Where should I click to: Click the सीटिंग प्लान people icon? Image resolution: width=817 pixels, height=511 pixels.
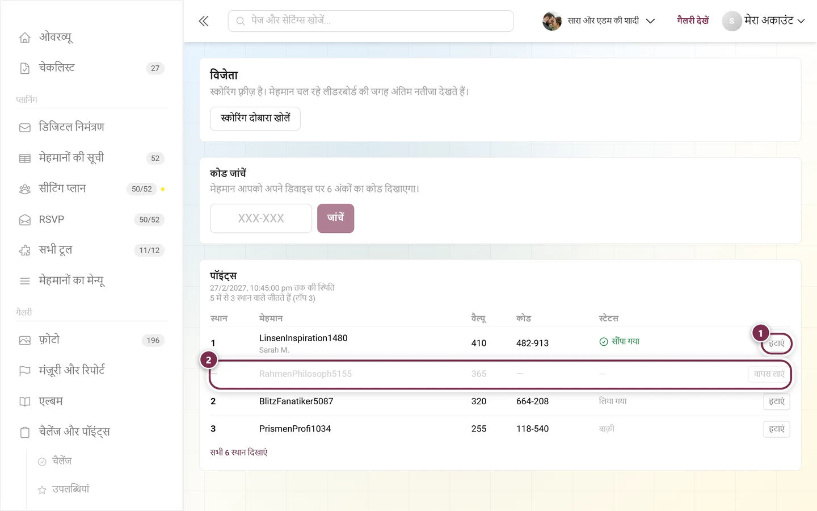click(x=25, y=189)
